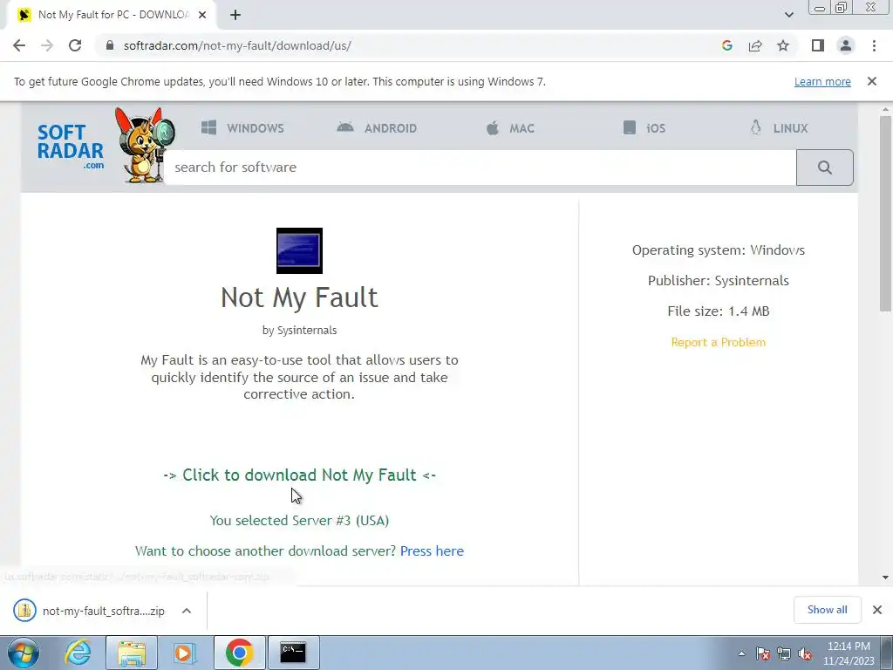Click the Not My Fault app icon
The image size is (893, 670).
pyautogui.click(x=300, y=250)
